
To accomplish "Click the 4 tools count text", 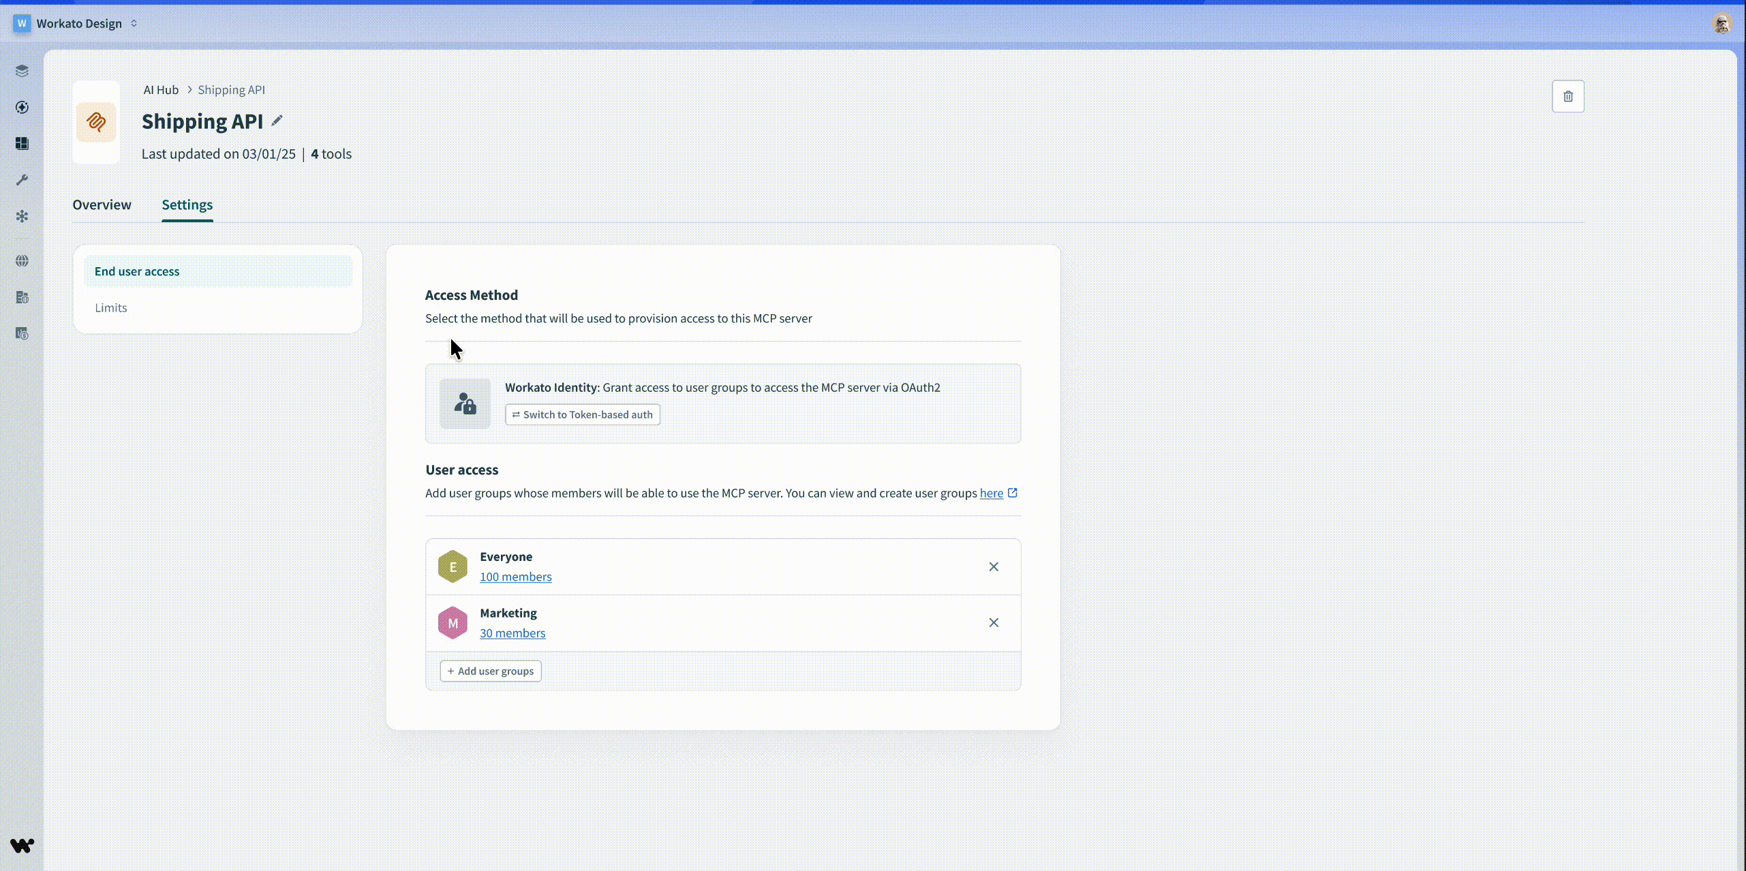I will click(x=331, y=154).
